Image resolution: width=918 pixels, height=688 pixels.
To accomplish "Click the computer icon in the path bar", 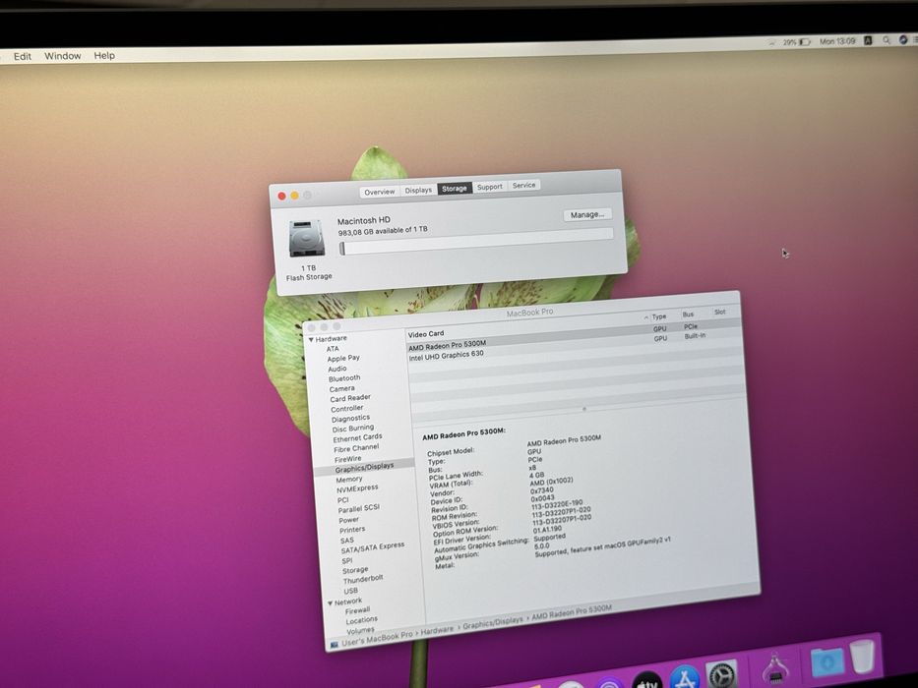I will [x=335, y=644].
